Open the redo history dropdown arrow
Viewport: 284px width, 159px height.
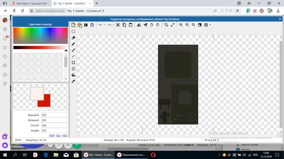(x=114, y=25)
